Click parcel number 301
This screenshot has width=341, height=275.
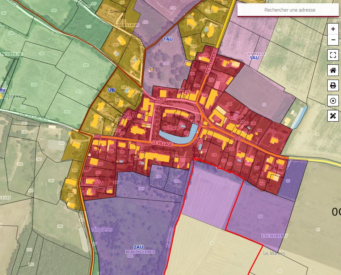pos(141,189)
